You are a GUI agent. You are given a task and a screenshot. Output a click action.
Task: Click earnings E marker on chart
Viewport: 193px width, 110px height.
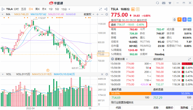point(48,70)
